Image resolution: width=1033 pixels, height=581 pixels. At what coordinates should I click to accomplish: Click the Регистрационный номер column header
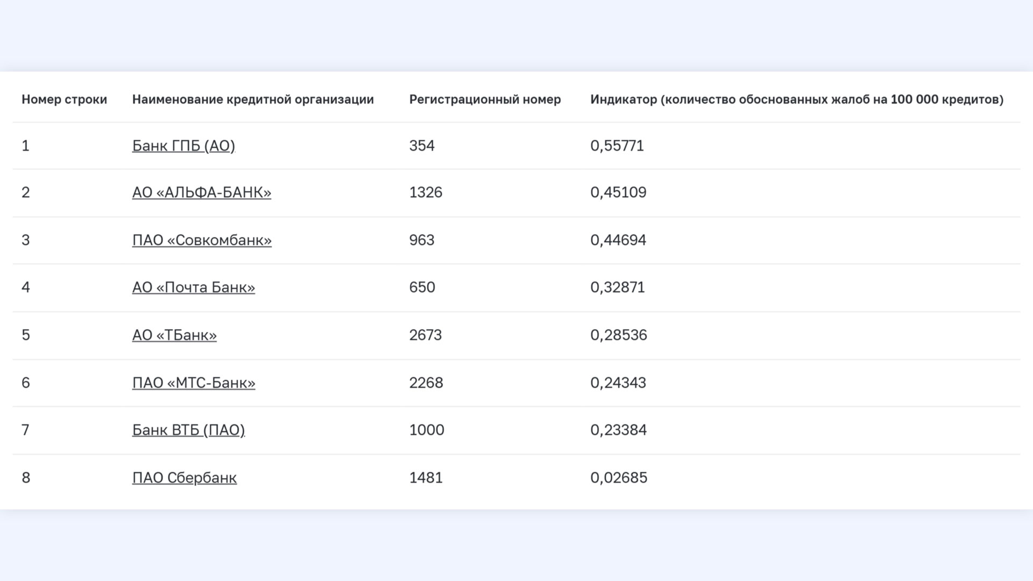(485, 100)
